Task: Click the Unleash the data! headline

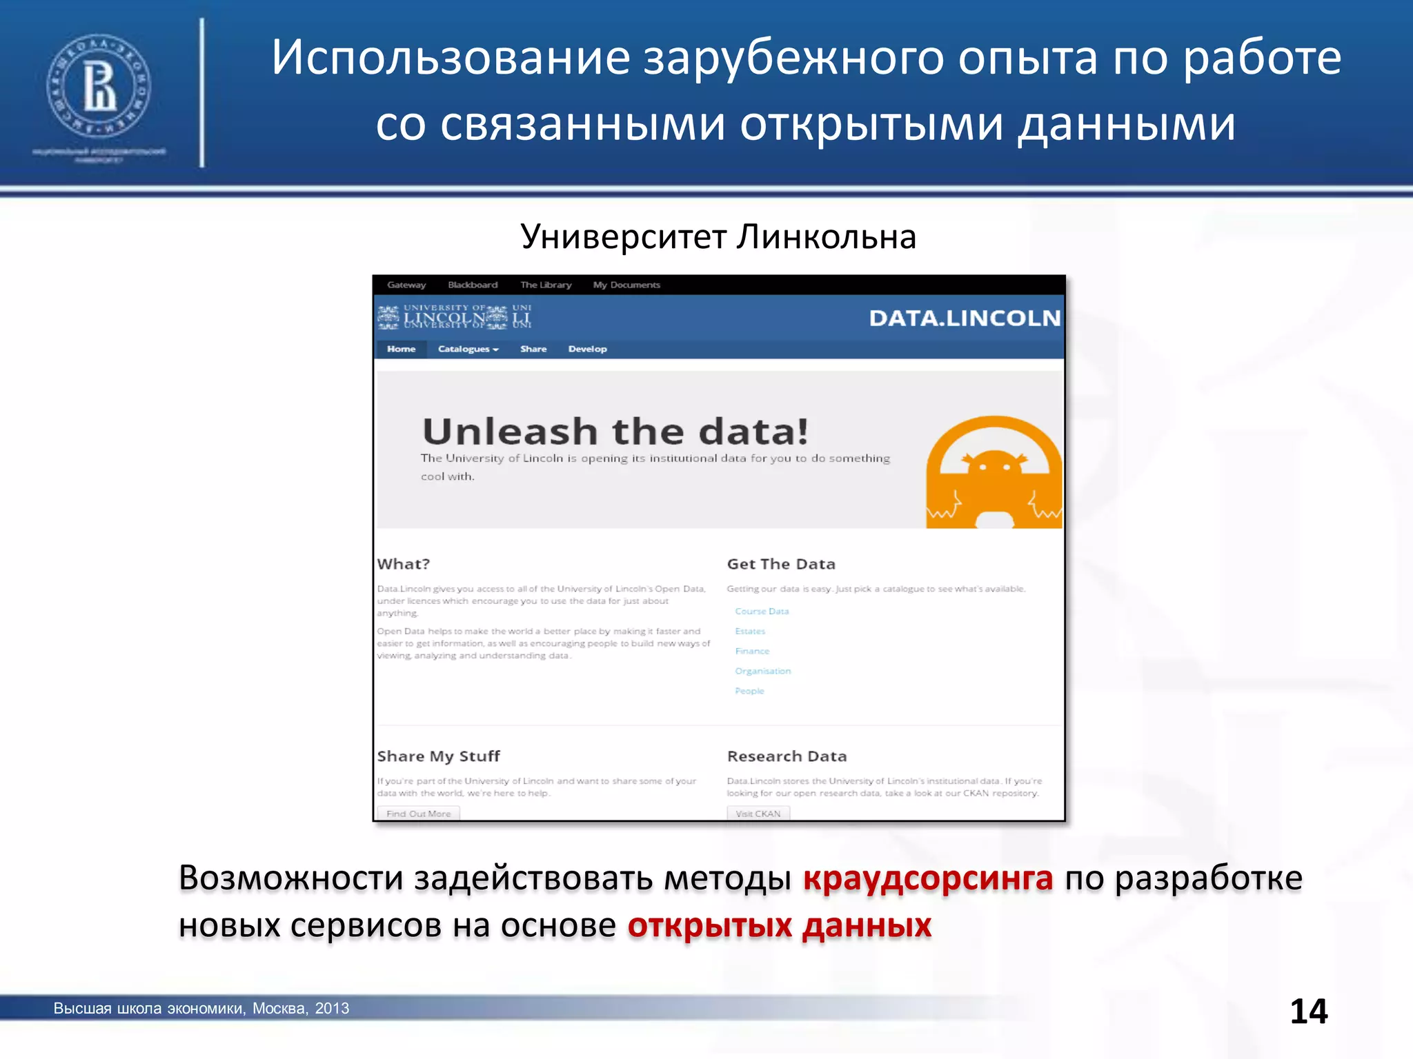Action: (x=615, y=432)
